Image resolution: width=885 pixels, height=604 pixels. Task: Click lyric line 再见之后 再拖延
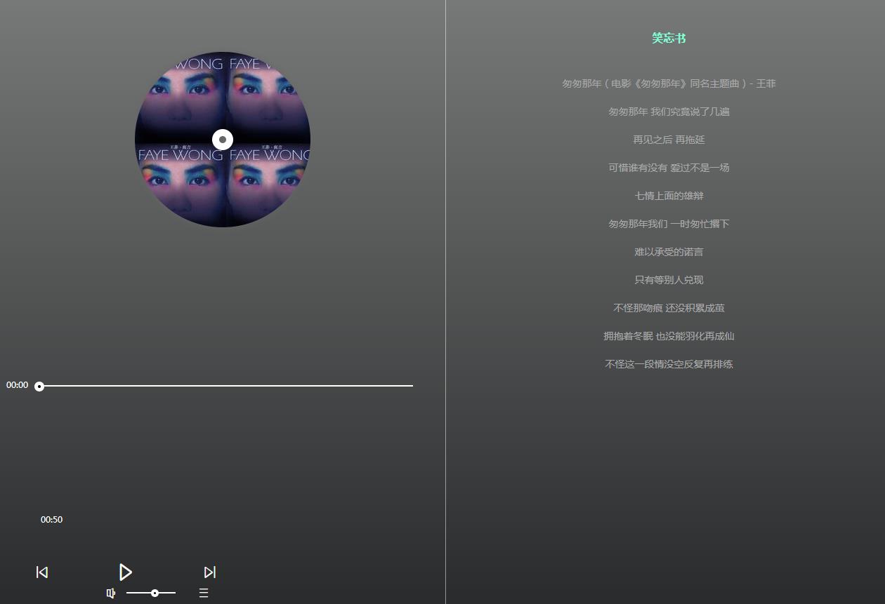pos(669,140)
